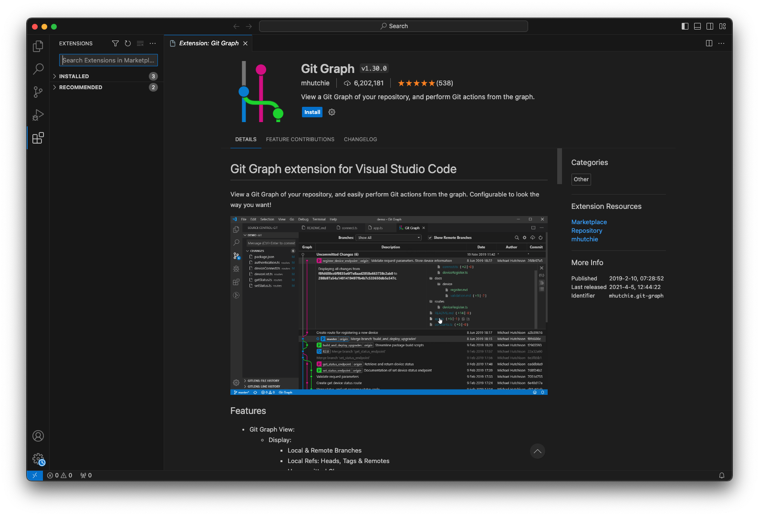Image resolution: width=759 pixels, height=516 pixels.
Task: Click the scroll-to-top arrow button
Action: pyautogui.click(x=538, y=451)
